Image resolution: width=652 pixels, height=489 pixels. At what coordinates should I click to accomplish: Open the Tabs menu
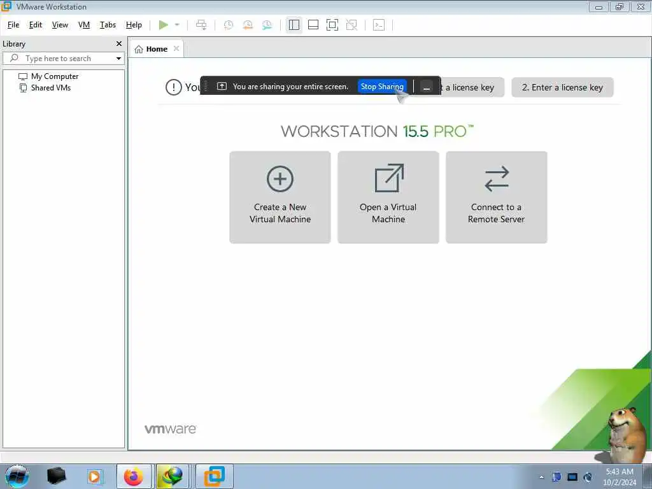pyautogui.click(x=108, y=25)
